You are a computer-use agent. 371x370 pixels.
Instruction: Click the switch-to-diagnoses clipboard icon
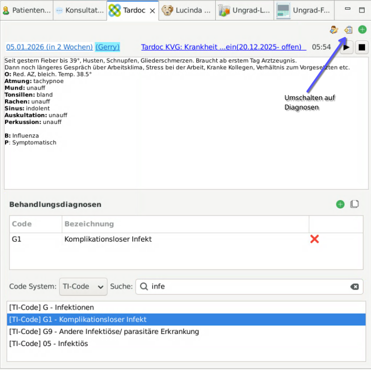tap(348, 30)
